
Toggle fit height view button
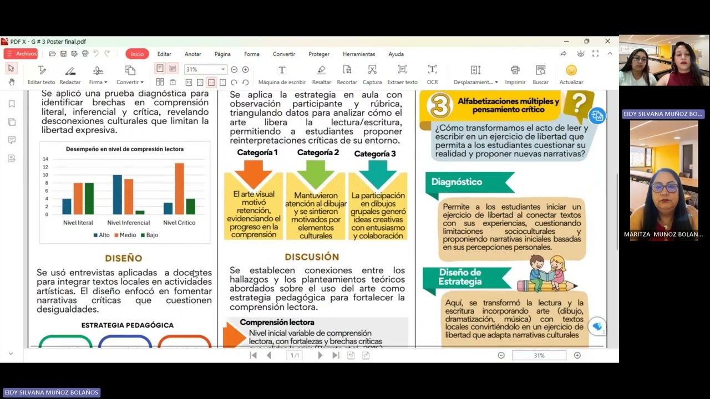pyautogui.click(x=223, y=83)
